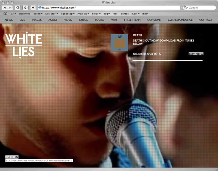The height and width of the screenshot is (171, 218).
Task: Select STREET TEAM in the site navigation
Action: coord(132,20)
